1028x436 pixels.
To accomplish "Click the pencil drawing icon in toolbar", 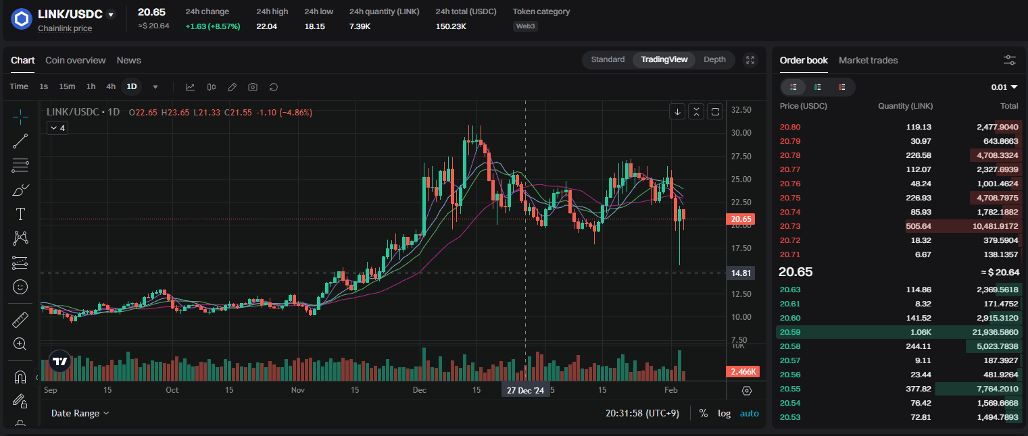I will (232, 86).
